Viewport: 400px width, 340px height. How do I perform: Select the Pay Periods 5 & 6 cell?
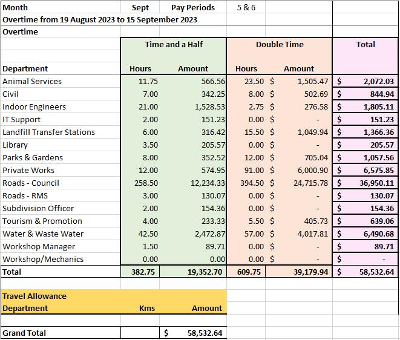[246, 7]
